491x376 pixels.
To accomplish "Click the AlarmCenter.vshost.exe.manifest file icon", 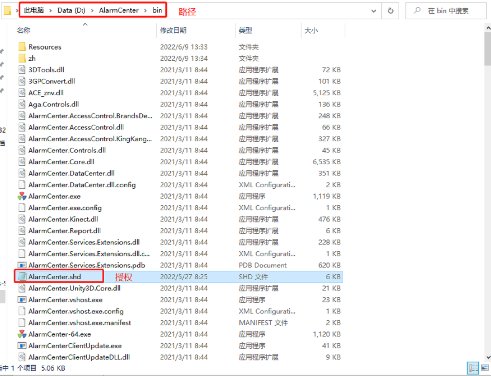I will (22, 323).
